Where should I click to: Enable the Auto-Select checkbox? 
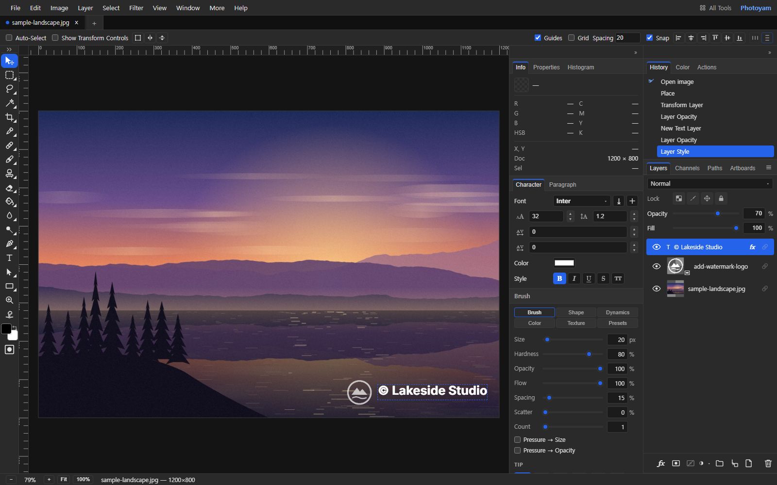(9, 38)
